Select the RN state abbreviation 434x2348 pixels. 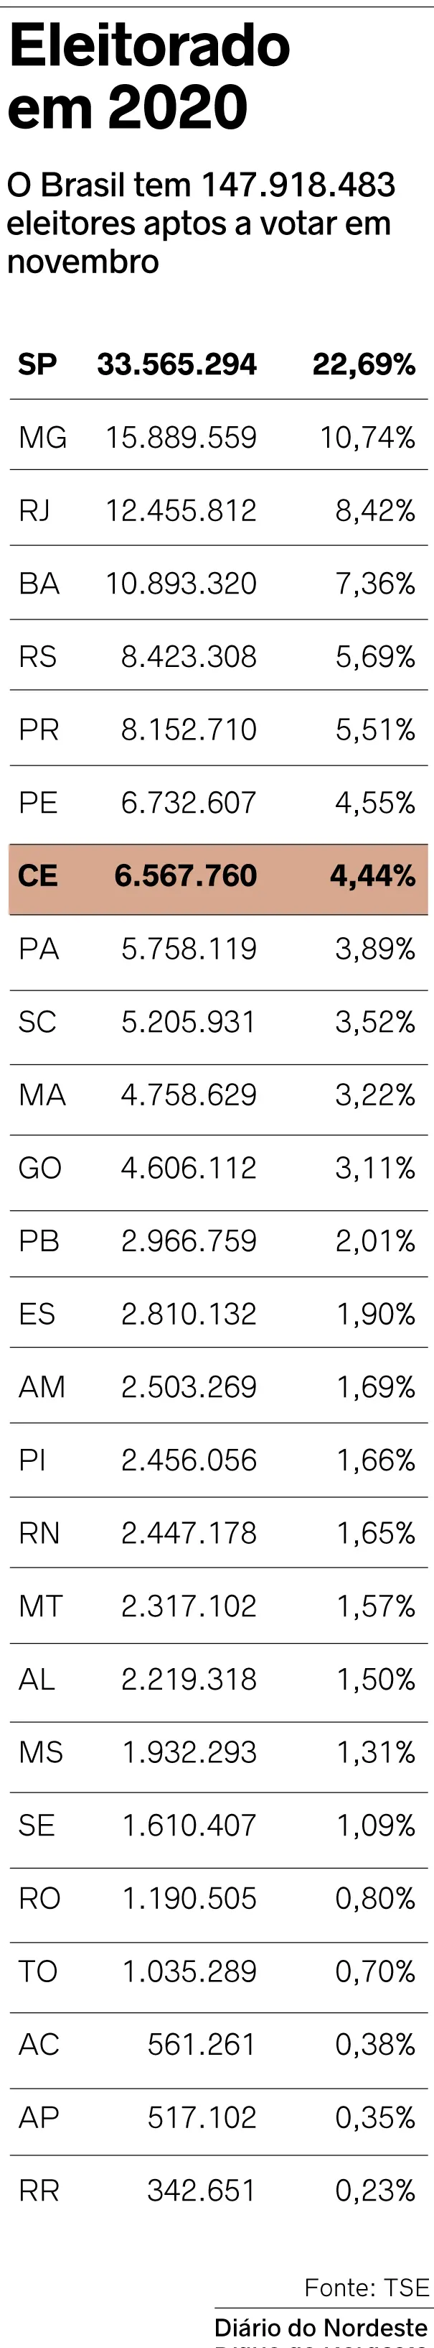[x=39, y=1532]
